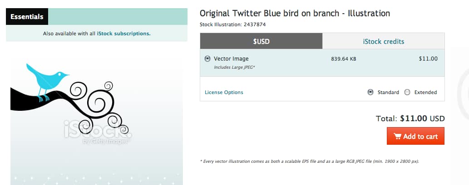469x185 pixels.
Task: Open the License Options link
Action: tap(224, 92)
